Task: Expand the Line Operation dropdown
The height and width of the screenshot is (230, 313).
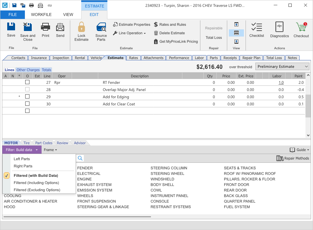Action: (129, 33)
